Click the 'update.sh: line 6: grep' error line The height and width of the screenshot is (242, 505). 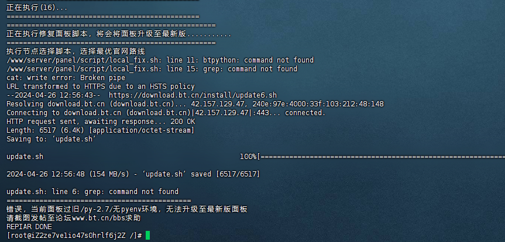92,192
